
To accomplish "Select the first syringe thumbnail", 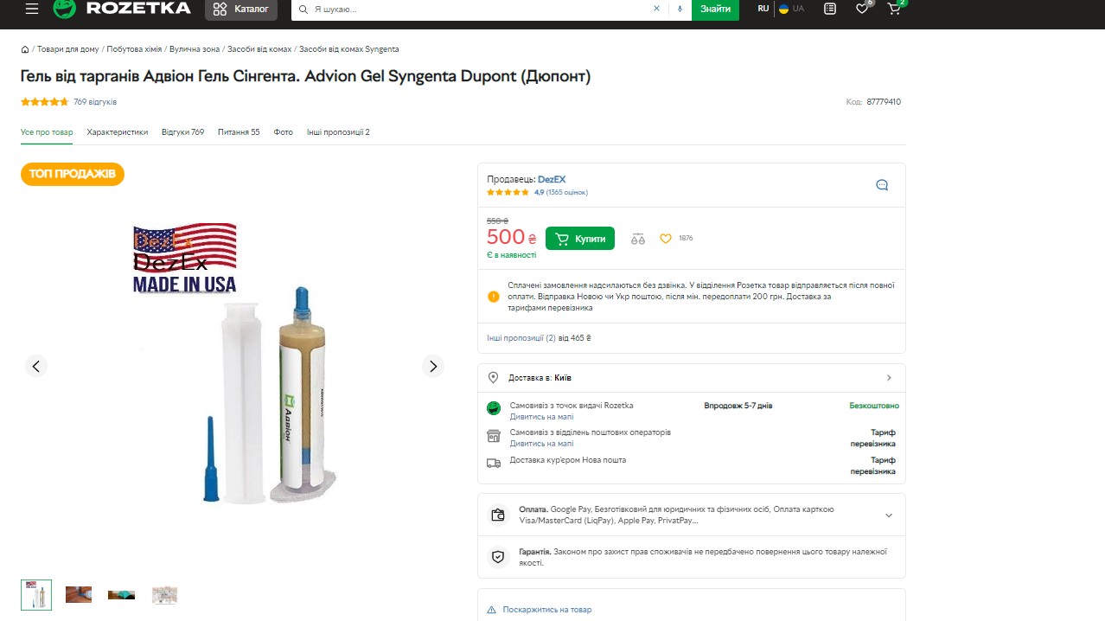I will [36, 595].
